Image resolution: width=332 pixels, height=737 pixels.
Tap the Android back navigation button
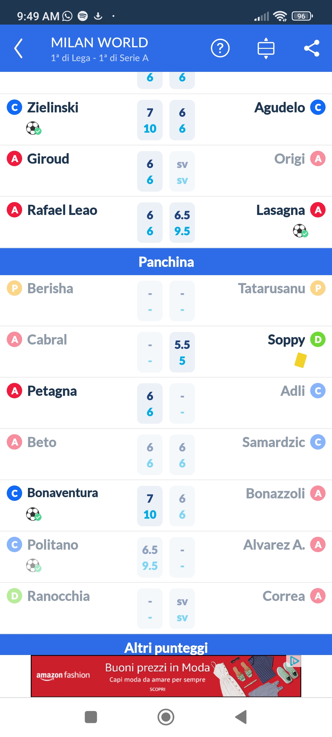[241, 717]
